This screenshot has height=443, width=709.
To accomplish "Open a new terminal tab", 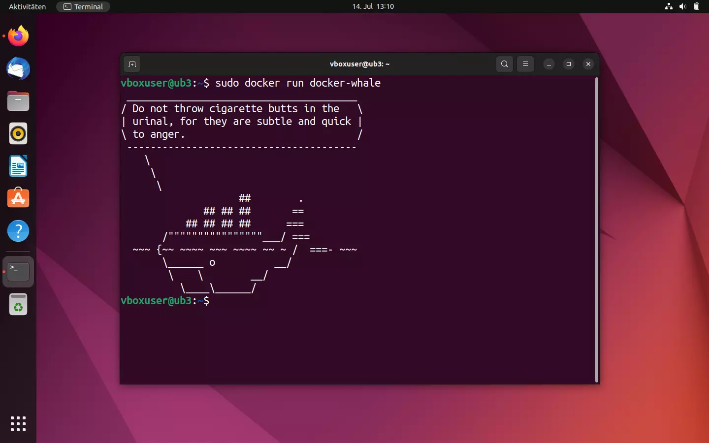I will coord(132,64).
